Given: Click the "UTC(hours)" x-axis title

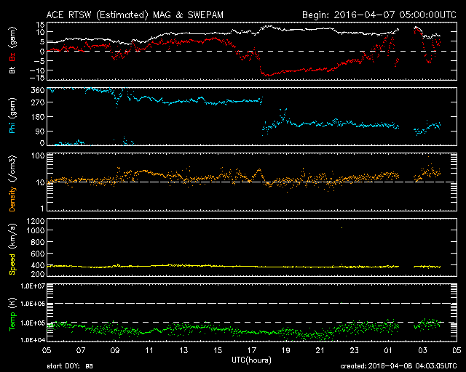Looking at the screenshot, I should pos(251,360).
